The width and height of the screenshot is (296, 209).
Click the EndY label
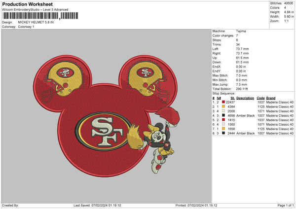tap(217, 71)
